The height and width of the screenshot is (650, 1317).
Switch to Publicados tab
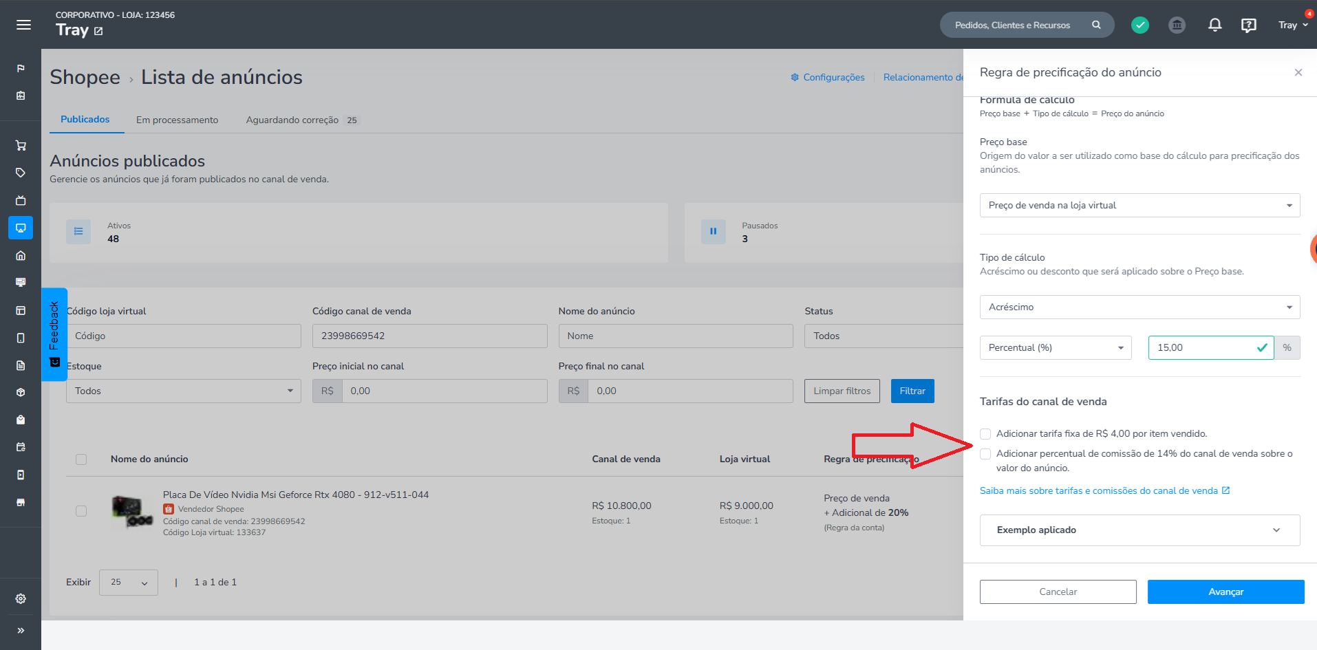[85, 119]
